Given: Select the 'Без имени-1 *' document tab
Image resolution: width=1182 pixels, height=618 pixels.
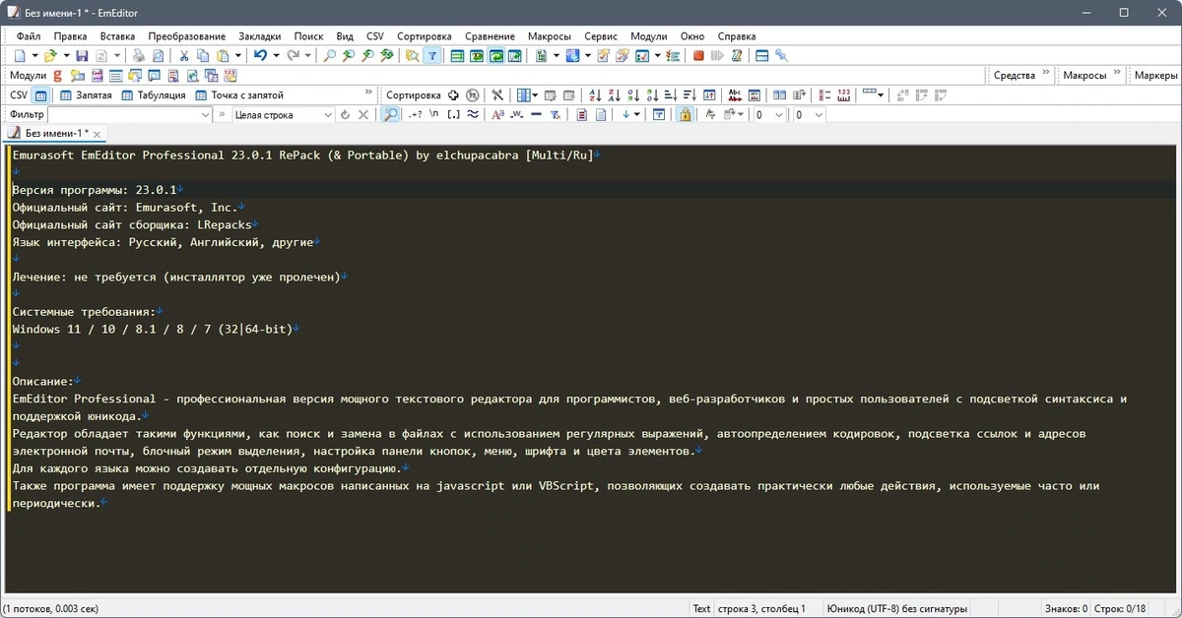Looking at the screenshot, I should (55, 134).
